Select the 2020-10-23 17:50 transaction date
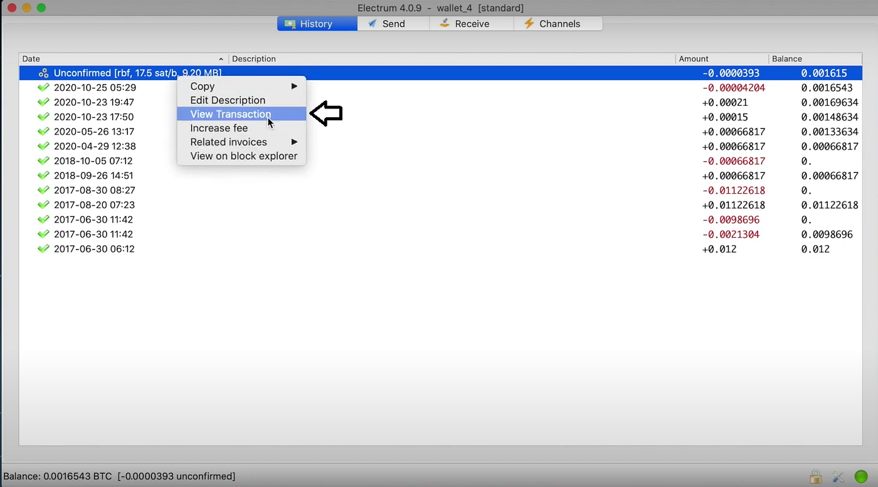This screenshot has height=487, width=878. click(93, 117)
